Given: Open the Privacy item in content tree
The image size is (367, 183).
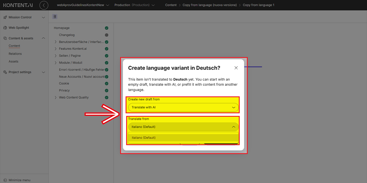Looking at the screenshot, I should coord(64,90).
